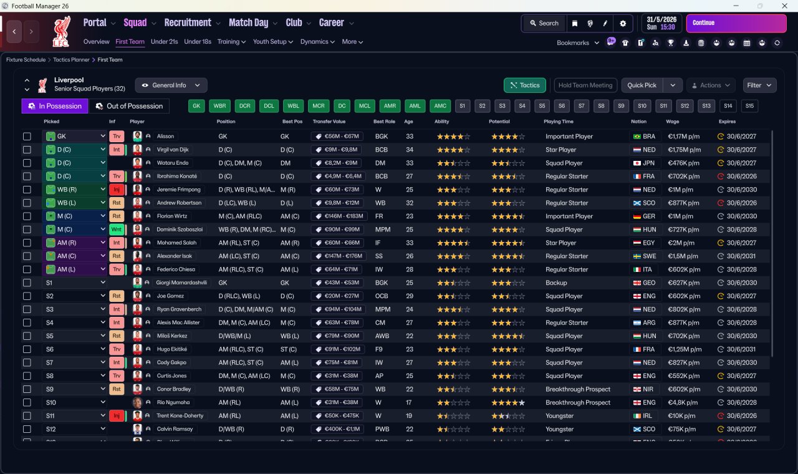Screen dimensions: 798x474
Task: Click the bookmark icon beside Search
Action: click(x=575, y=23)
